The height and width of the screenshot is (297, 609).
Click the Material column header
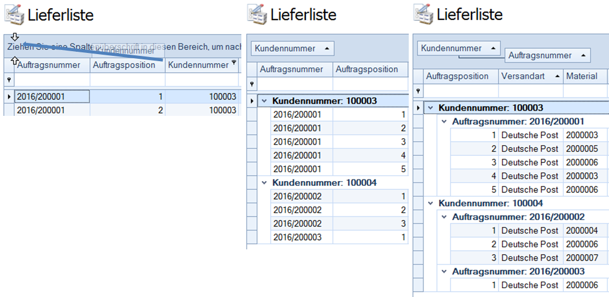581,76
